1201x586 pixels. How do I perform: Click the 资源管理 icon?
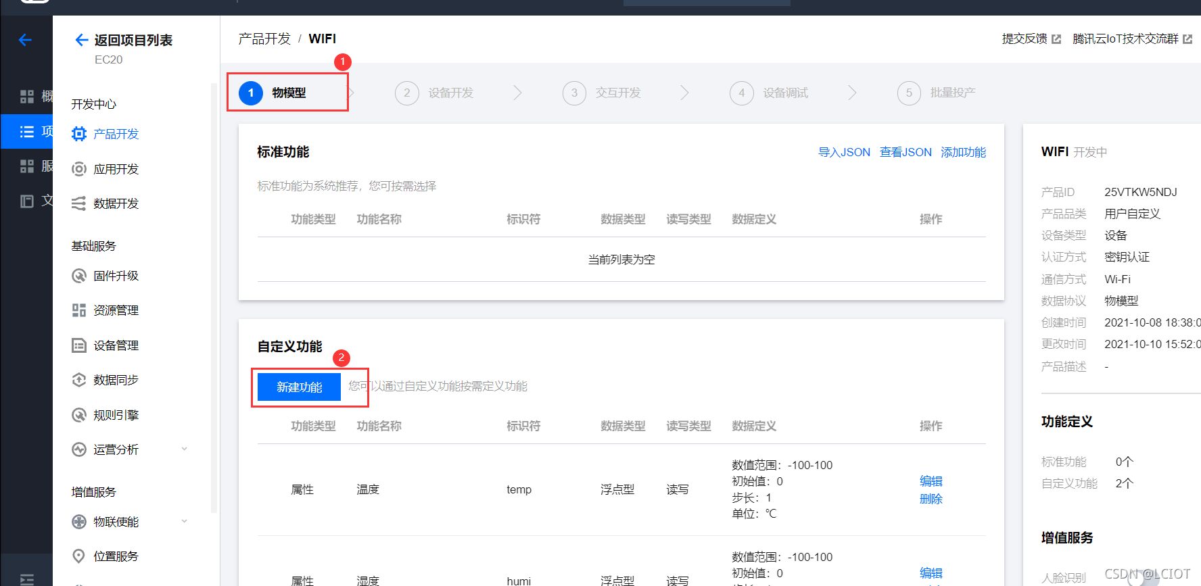[79, 310]
